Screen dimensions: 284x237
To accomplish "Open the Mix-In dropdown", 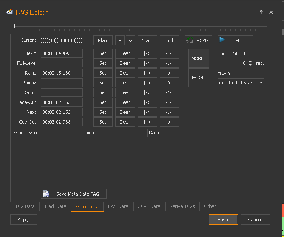I will [x=261, y=83].
